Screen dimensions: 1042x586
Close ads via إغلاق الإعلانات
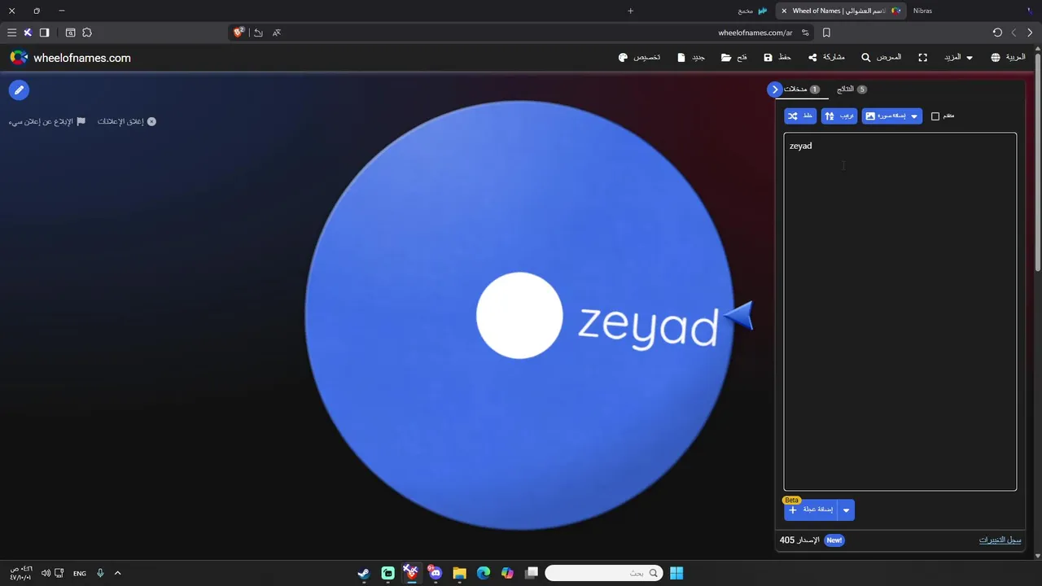point(127,121)
